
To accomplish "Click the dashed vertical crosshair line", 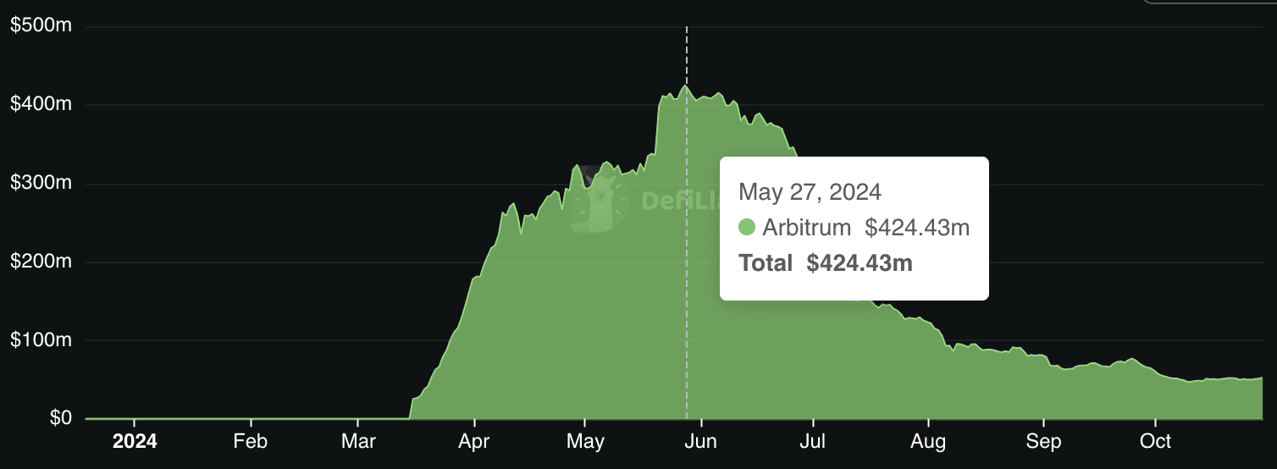I will 686,339.
